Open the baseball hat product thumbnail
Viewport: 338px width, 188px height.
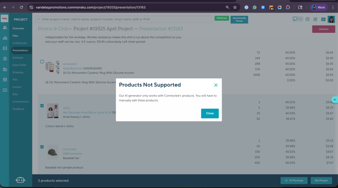53,152
